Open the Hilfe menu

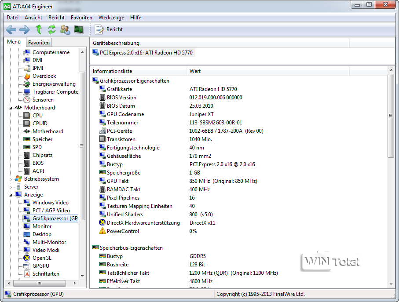pyautogui.click(x=135, y=18)
